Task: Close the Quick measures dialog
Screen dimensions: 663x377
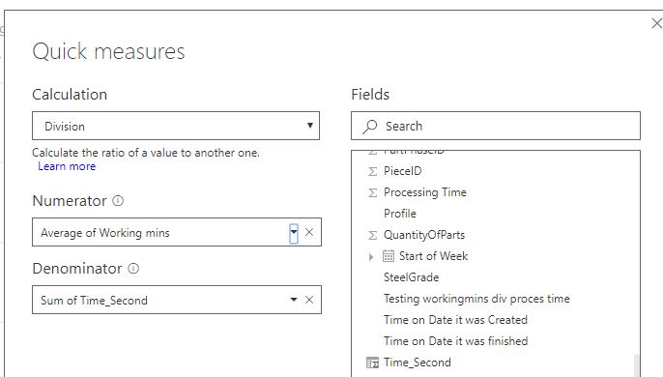Action: pos(656,23)
